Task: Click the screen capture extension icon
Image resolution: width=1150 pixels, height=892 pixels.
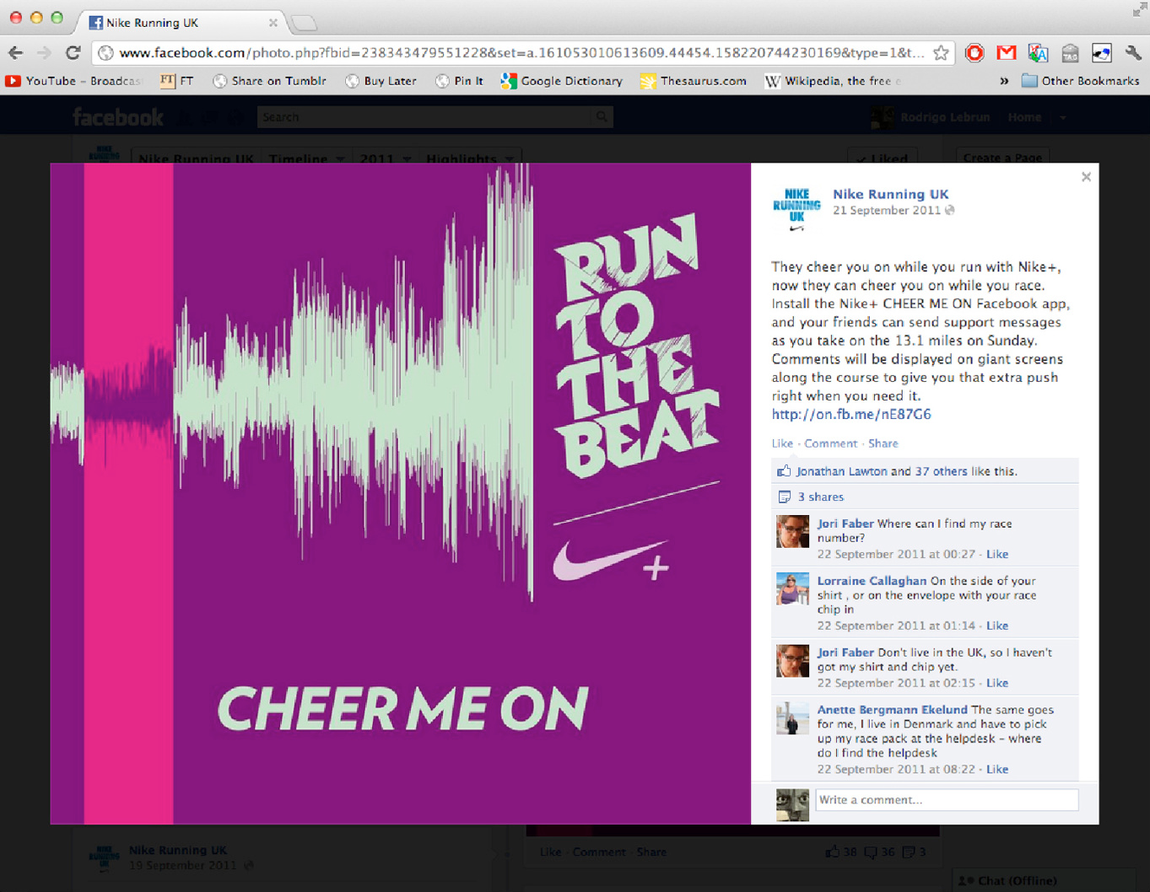Action: [x=1101, y=53]
